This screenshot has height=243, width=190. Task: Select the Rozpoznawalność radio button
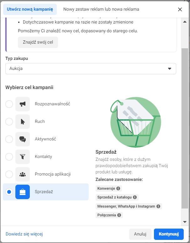(x=9, y=104)
